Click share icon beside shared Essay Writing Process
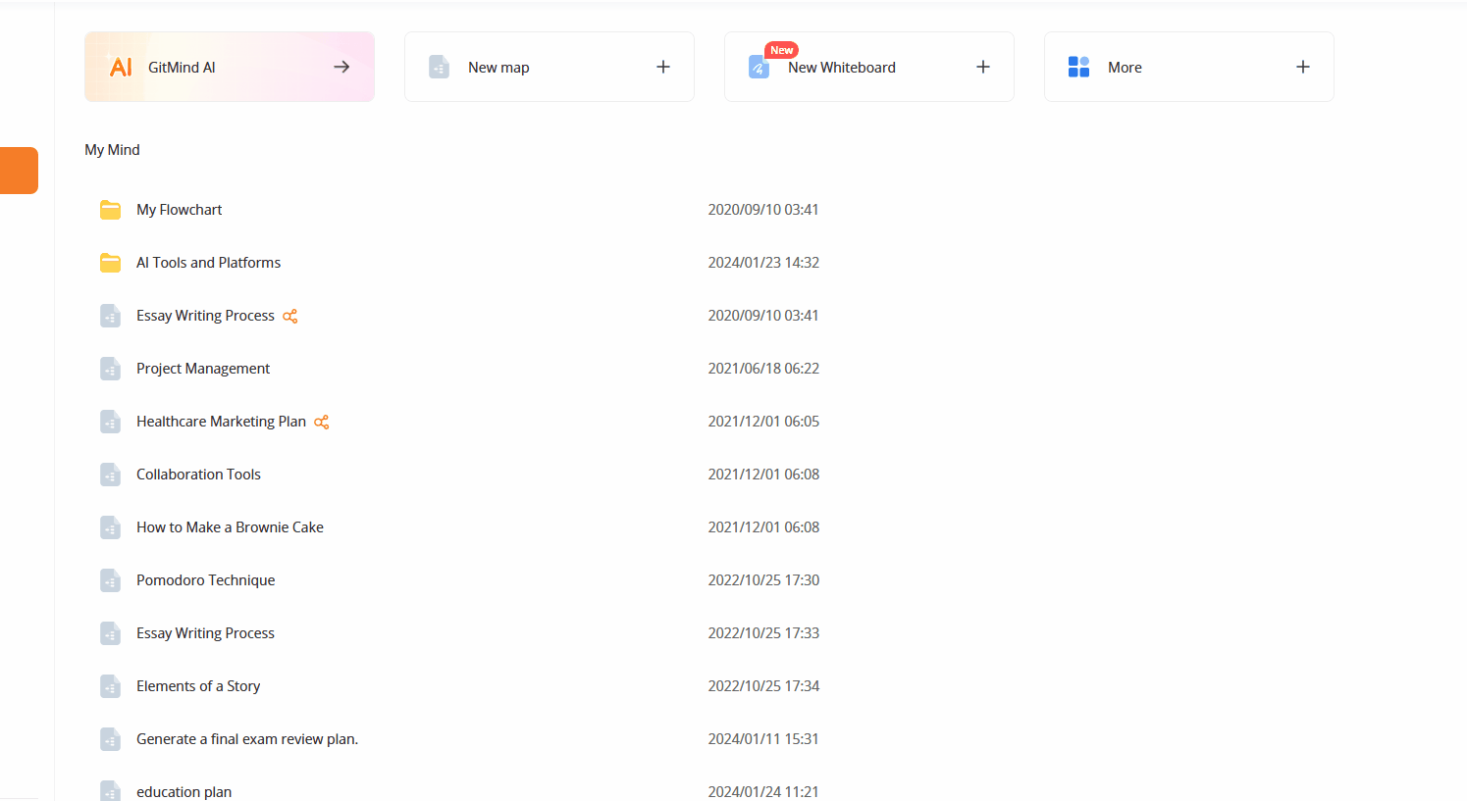Viewport: 1467px width, 801px height. (290, 316)
